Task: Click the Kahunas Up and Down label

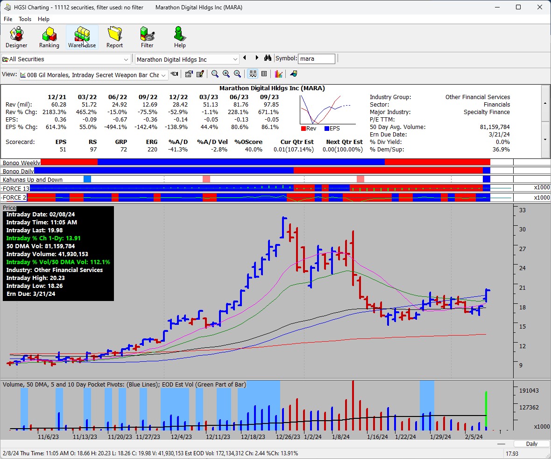Action: click(x=32, y=180)
